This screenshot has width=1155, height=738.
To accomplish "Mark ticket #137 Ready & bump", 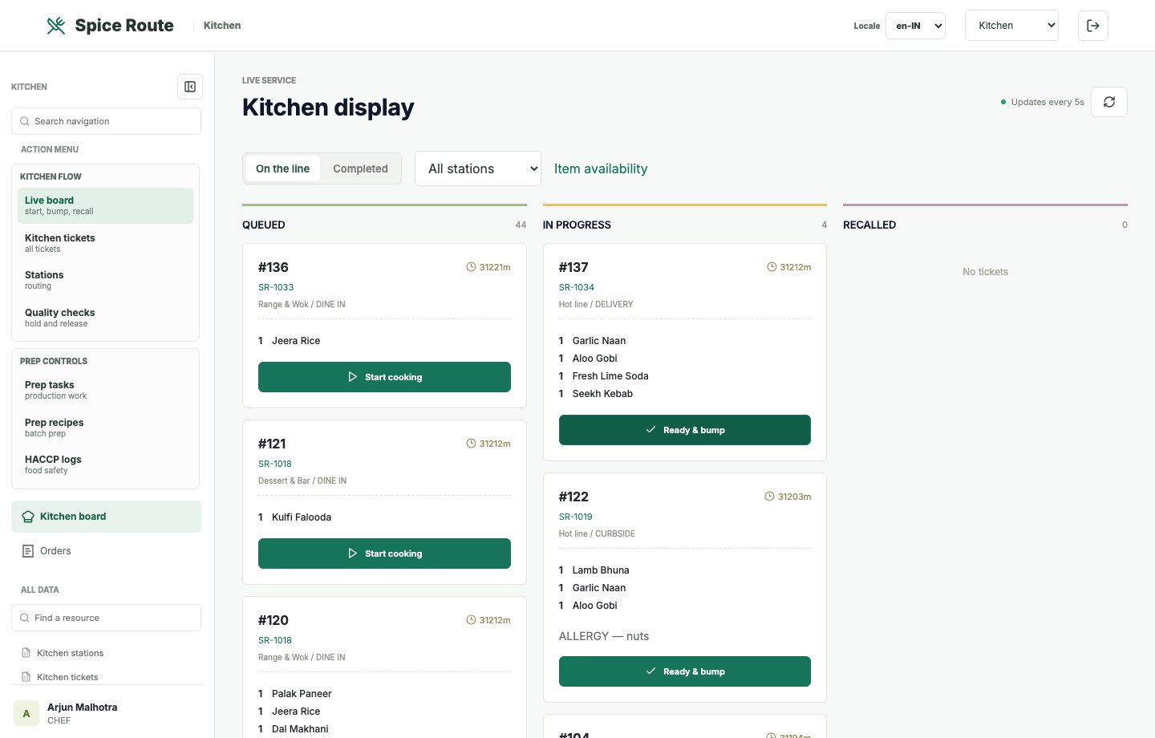I will coord(685,430).
